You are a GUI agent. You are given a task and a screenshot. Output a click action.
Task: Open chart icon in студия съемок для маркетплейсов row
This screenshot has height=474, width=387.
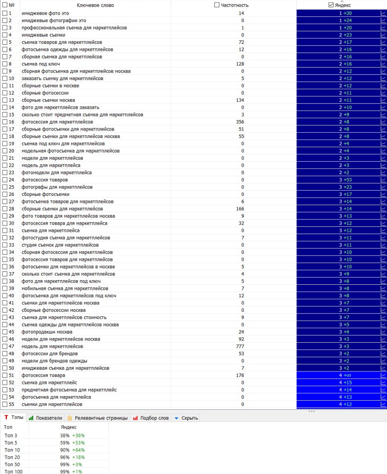click(383, 245)
